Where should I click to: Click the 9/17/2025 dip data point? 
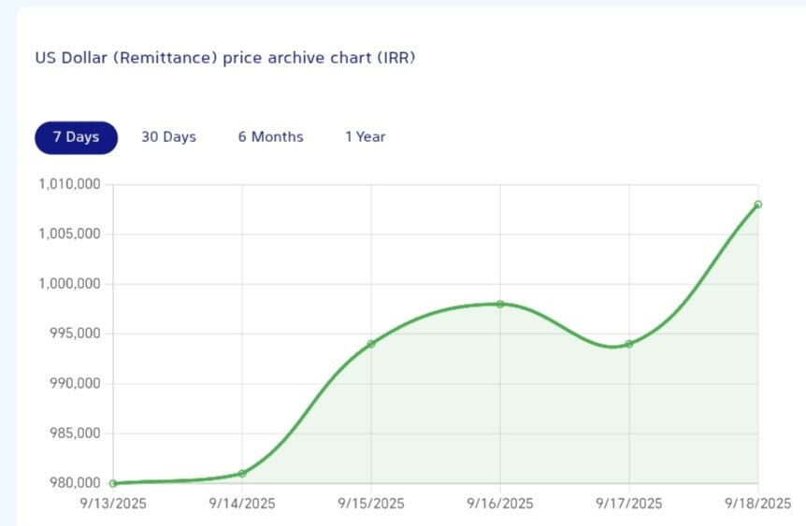pos(629,344)
